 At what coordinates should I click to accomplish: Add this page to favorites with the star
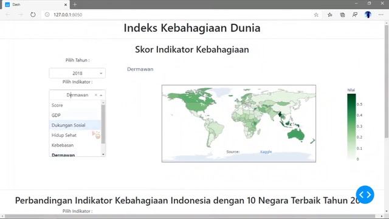(316, 15)
